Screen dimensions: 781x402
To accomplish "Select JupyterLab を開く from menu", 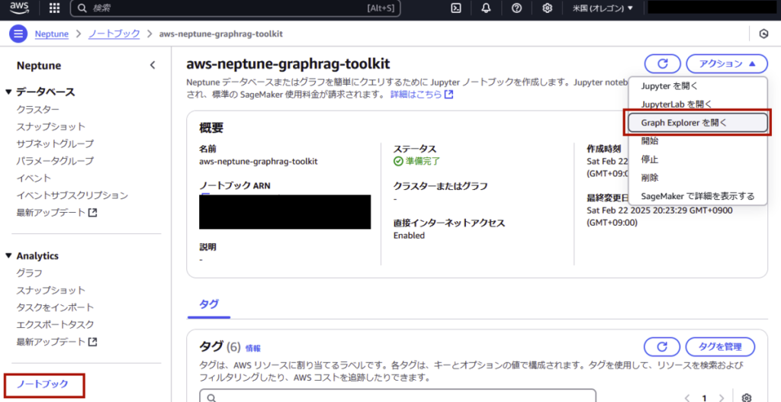I will [677, 104].
